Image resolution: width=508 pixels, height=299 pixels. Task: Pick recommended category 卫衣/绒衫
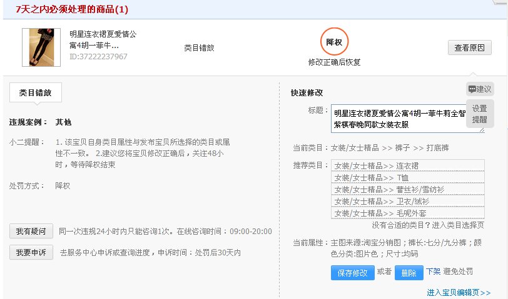click(x=407, y=201)
